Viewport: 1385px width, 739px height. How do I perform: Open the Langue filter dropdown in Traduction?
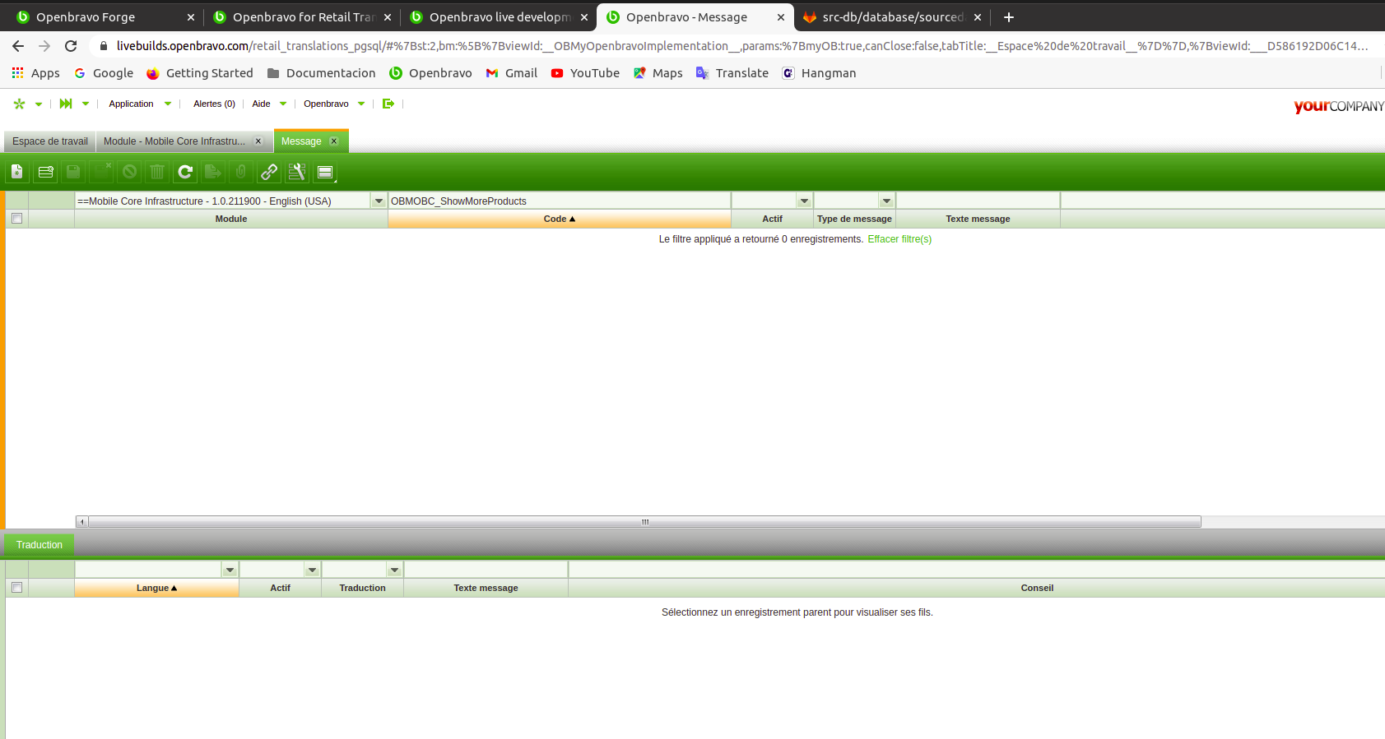[230, 570]
